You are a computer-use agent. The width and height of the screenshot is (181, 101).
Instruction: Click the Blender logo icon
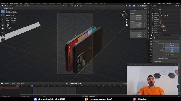pos(2,3)
